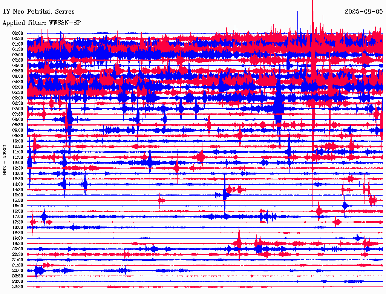Select the 07:00 time label

tap(18, 109)
